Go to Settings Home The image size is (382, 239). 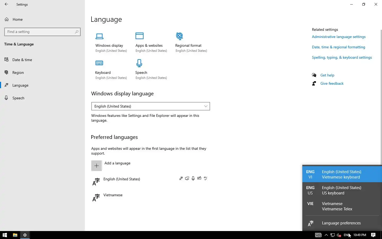[x=42, y=19]
